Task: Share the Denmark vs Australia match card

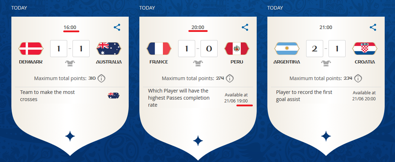Action: point(117,27)
